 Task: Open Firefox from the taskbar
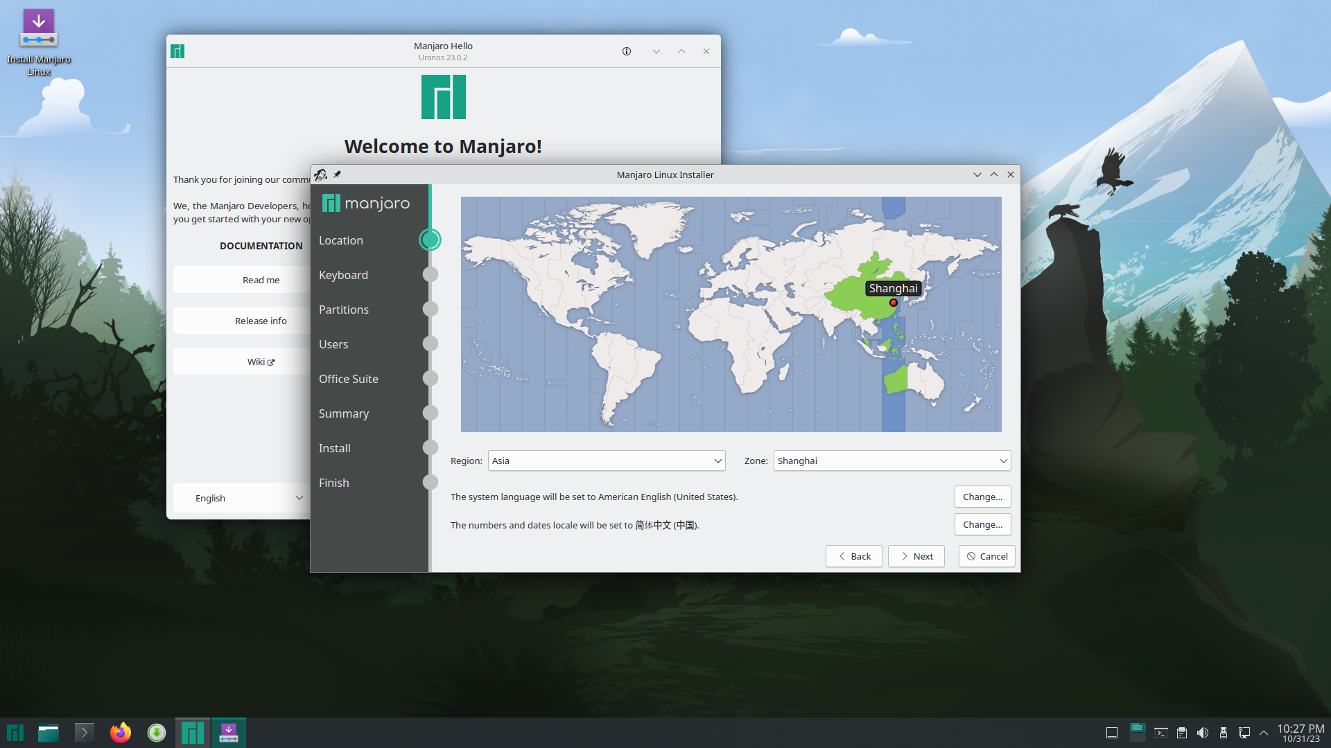pos(121,733)
